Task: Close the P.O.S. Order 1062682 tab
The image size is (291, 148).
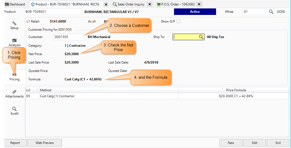Action: click(199, 4)
